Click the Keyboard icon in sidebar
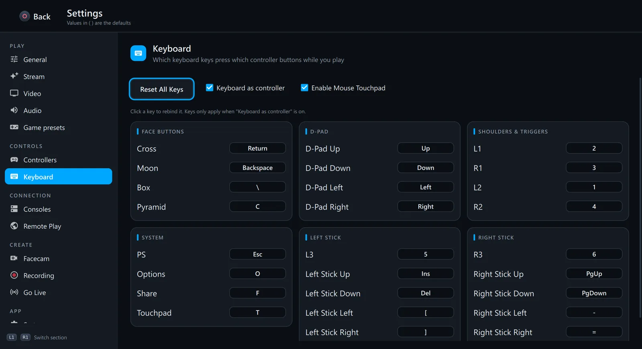 (x=14, y=177)
